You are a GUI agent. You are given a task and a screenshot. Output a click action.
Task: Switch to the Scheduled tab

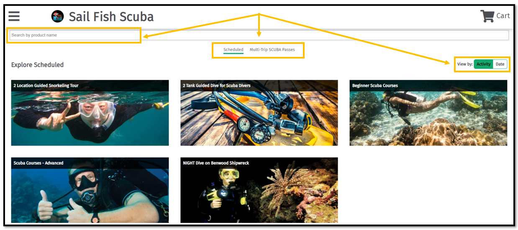pyautogui.click(x=233, y=50)
